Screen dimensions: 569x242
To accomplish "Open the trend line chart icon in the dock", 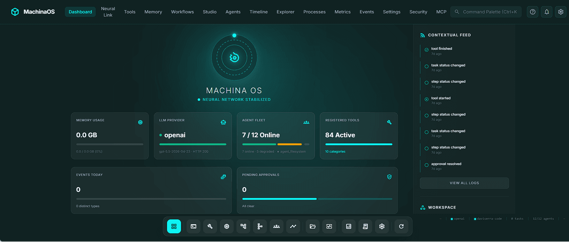I will click(x=293, y=226).
